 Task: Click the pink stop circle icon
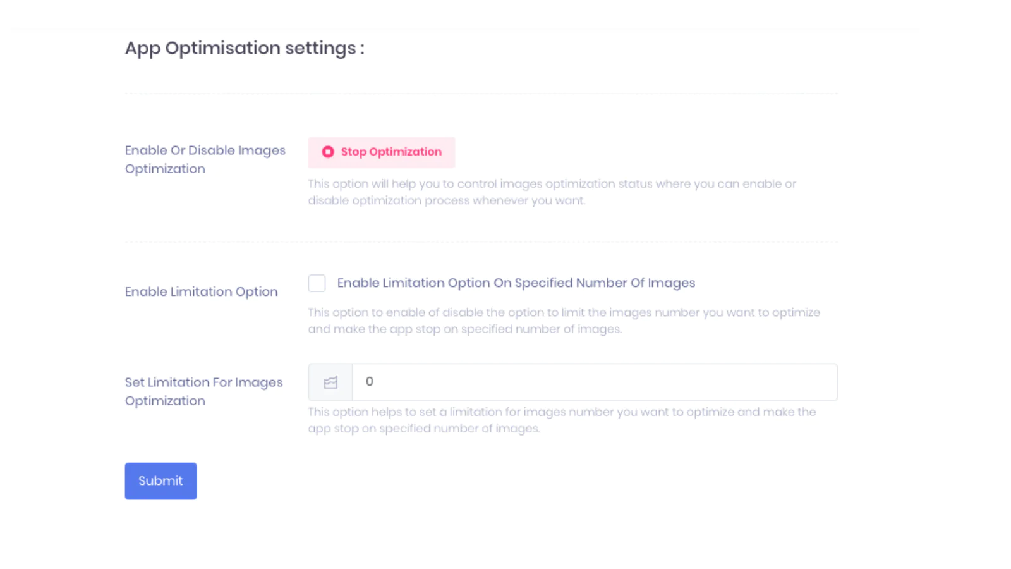tap(327, 152)
